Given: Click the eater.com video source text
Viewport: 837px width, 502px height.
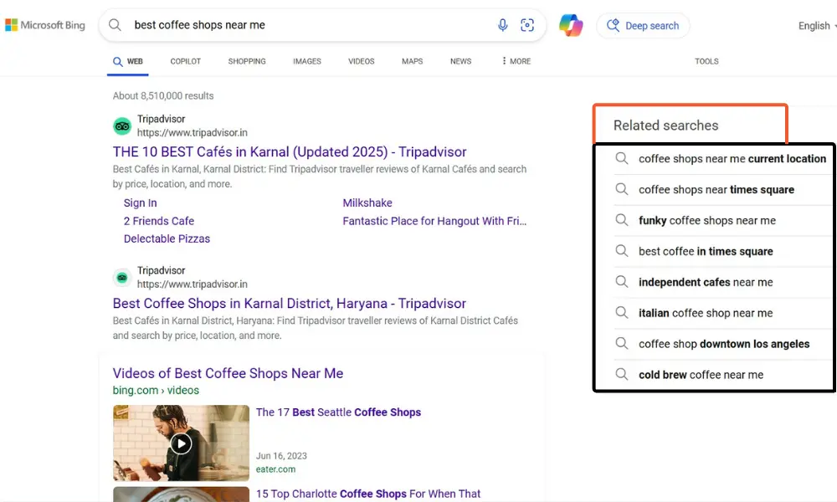Looking at the screenshot, I should (275, 469).
